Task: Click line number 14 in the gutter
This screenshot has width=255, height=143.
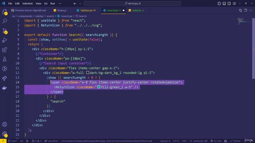Action: pos(18,82)
